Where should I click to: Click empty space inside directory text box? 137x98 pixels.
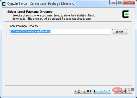click(x=80, y=32)
